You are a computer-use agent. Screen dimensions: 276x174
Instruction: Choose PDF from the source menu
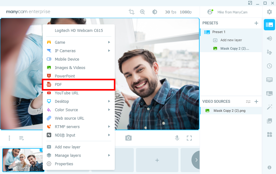pyautogui.click(x=79, y=85)
